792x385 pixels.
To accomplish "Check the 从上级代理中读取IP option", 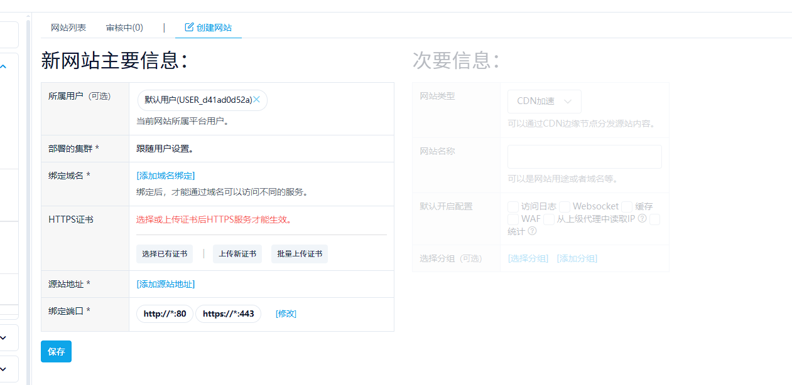I will click(549, 219).
